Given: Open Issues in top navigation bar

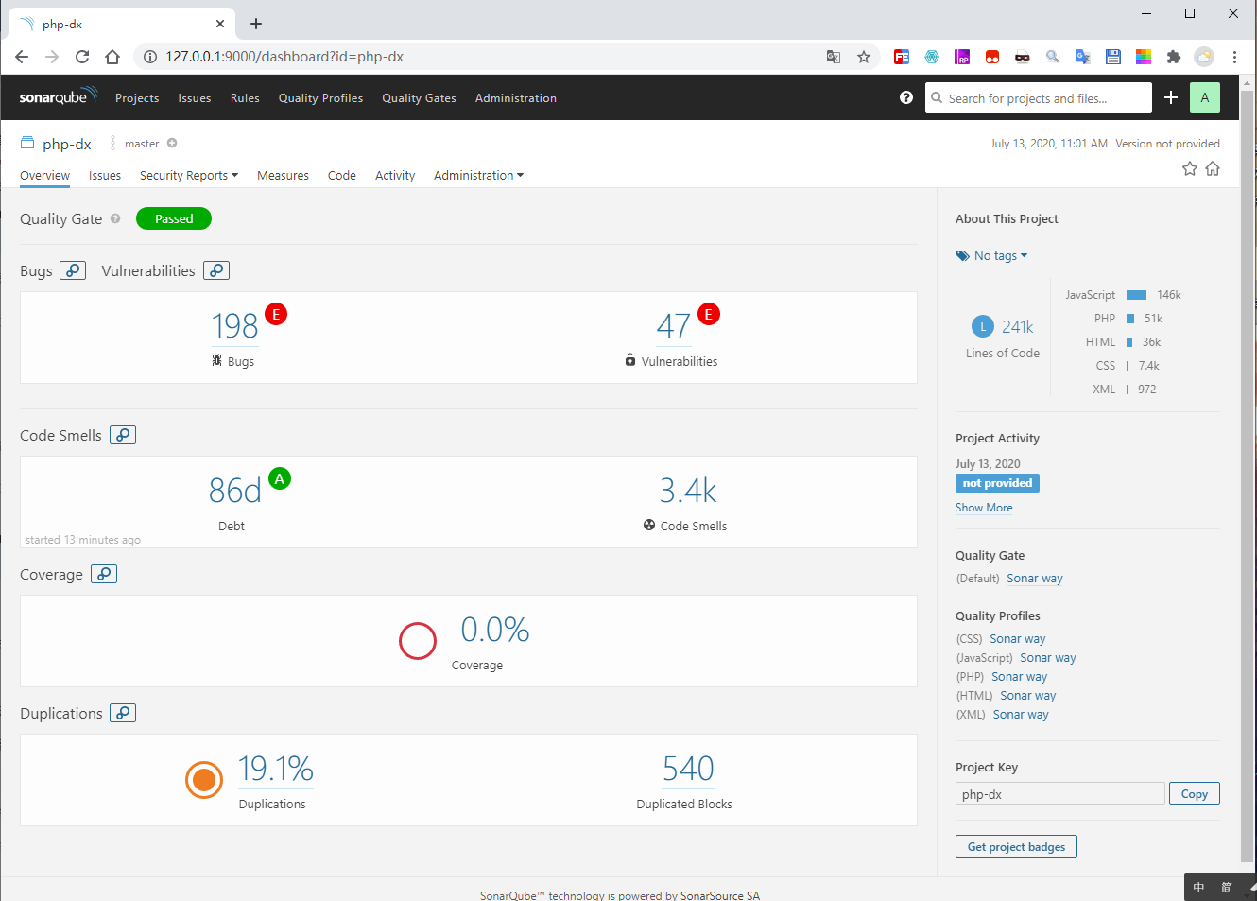Looking at the screenshot, I should (x=195, y=98).
